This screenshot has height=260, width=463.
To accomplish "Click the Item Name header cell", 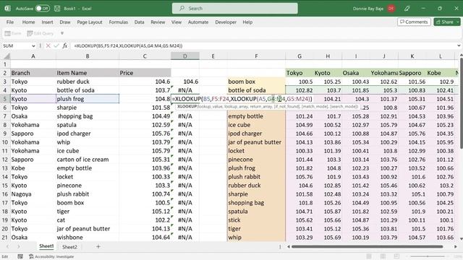I will [x=88, y=73].
